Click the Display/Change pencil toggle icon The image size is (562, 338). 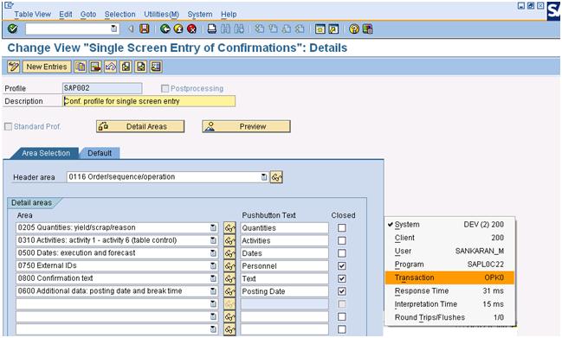click(x=14, y=67)
